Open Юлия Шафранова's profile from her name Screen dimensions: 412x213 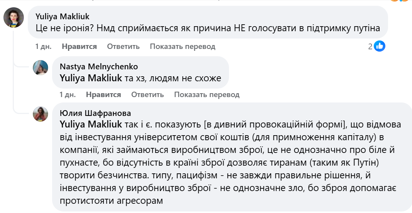(95, 113)
